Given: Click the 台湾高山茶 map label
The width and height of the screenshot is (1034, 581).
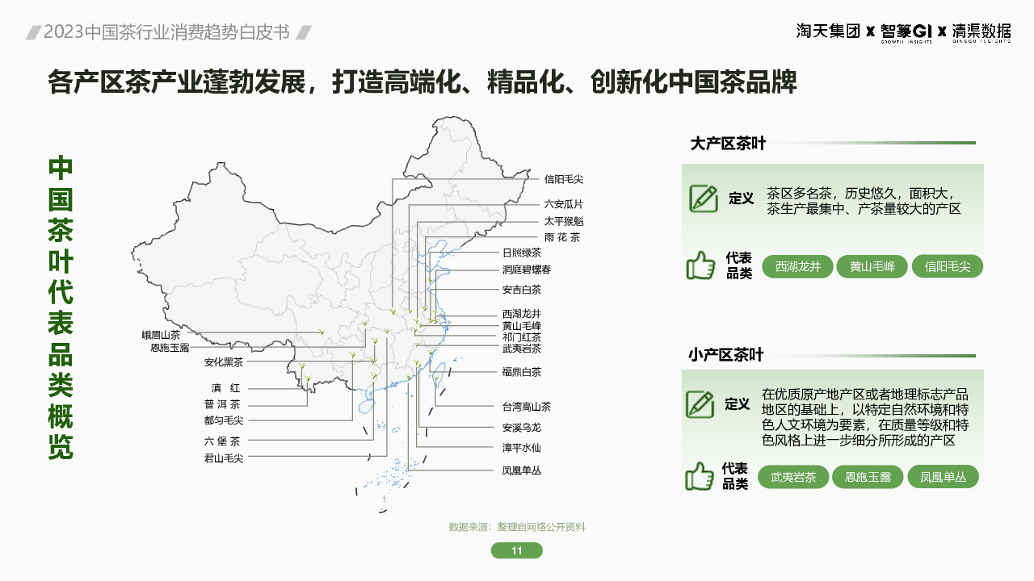Looking at the screenshot, I should [x=526, y=408].
